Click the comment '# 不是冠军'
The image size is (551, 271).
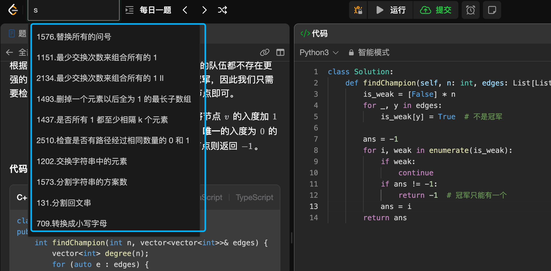(x=483, y=117)
